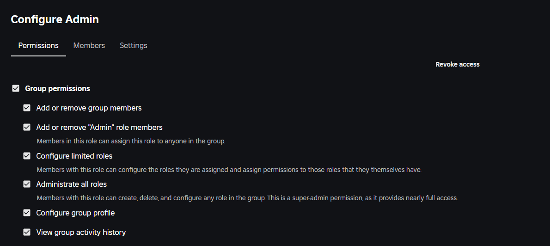Click the "View group activity history" label
This screenshot has height=246, width=550.
click(81, 232)
